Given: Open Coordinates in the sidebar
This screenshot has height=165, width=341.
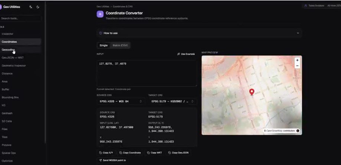Looking at the screenshot, I should [x=20, y=42].
